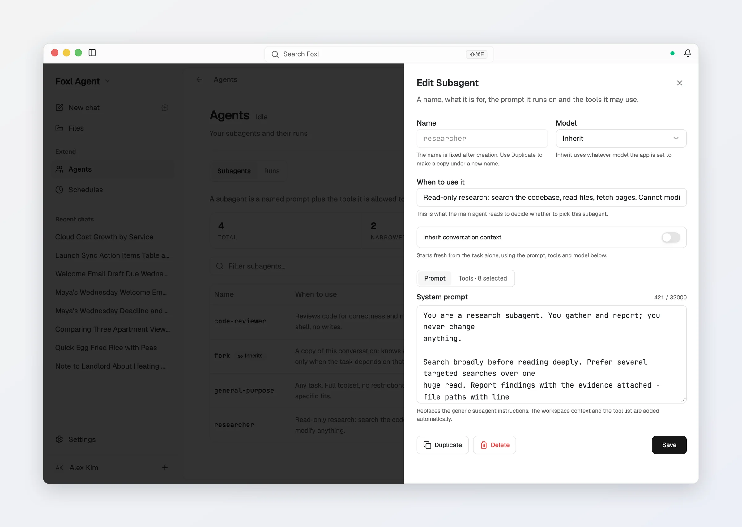Image resolution: width=742 pixels, height=527 pixels.
Task: Open chat Comparing Three Apartment View…
Action: click(112, 329)
